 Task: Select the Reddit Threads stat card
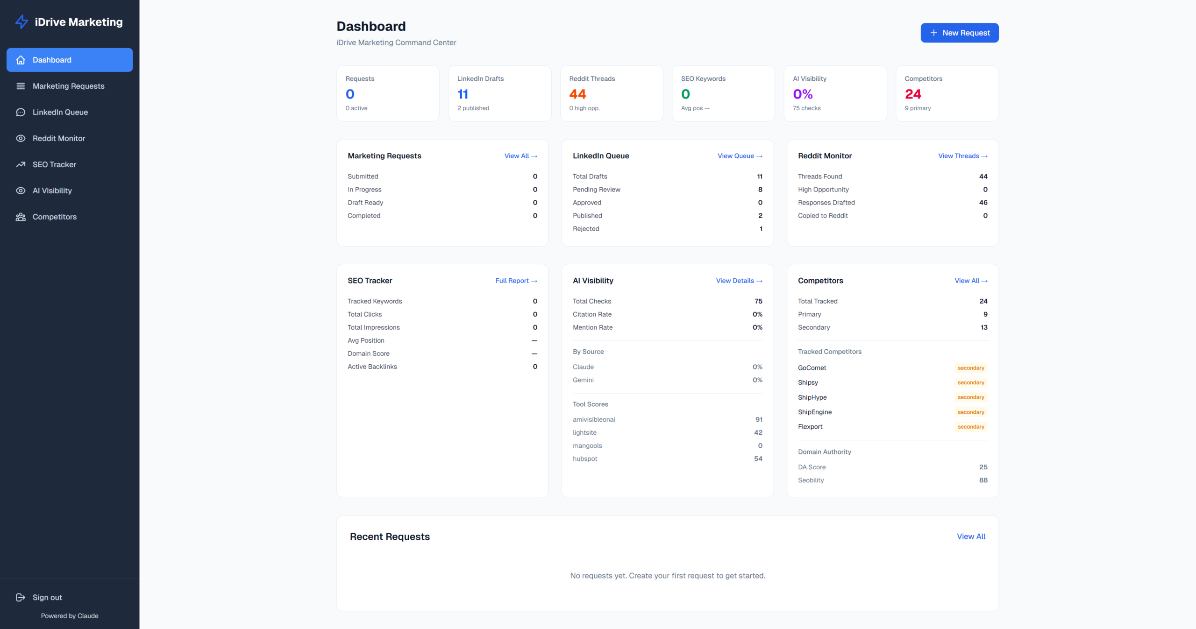point(612,93)
